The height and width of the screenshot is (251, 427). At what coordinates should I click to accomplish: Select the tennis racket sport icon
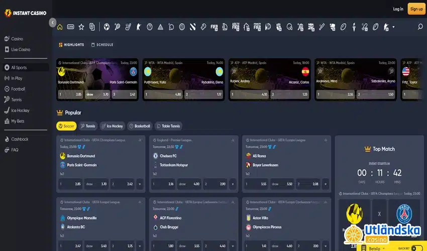(x=118, y=27)
